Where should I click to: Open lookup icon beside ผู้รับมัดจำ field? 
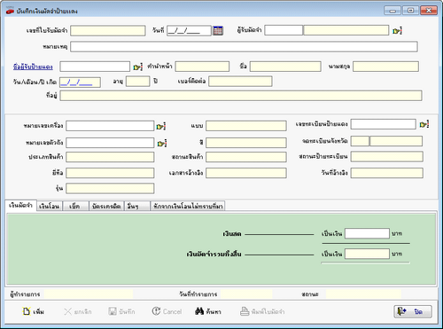click(397, 31)
